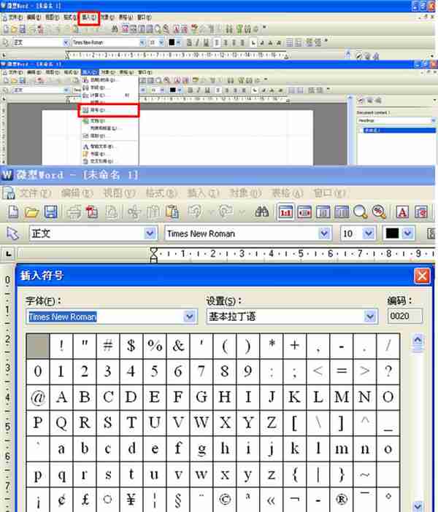Open Times New Roman font dropdown in enlarged toolbar
The image size is (438, 512).
point(324,233)
